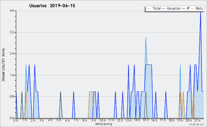Click the "Usuarios" legend label
Screen dimensions: 207x127
(174, 8)
